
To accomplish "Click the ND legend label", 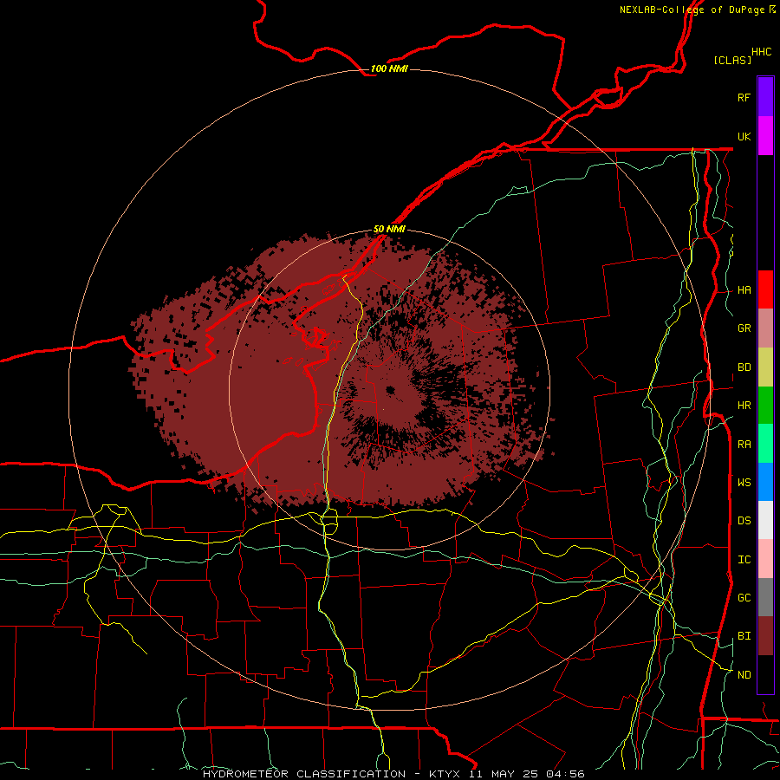I will (x=744, y=674).
